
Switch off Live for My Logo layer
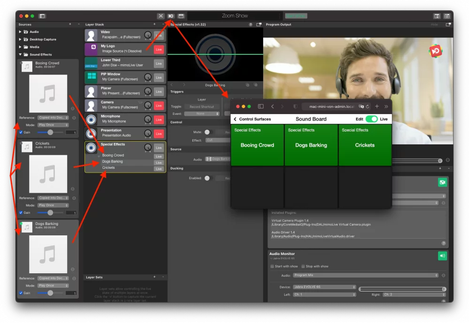tap(159, 49)
